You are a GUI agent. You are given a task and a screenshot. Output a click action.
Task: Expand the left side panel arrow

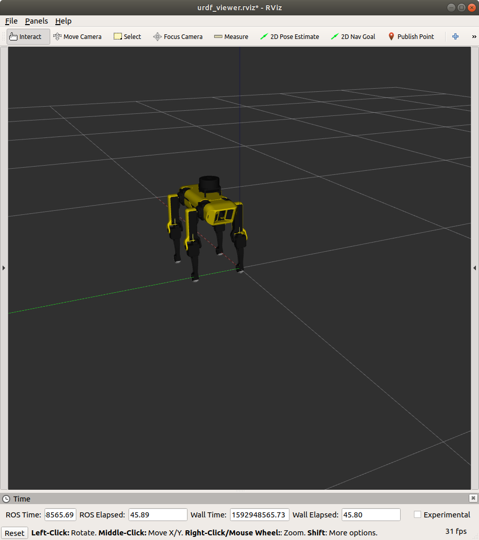click(4, 268)
